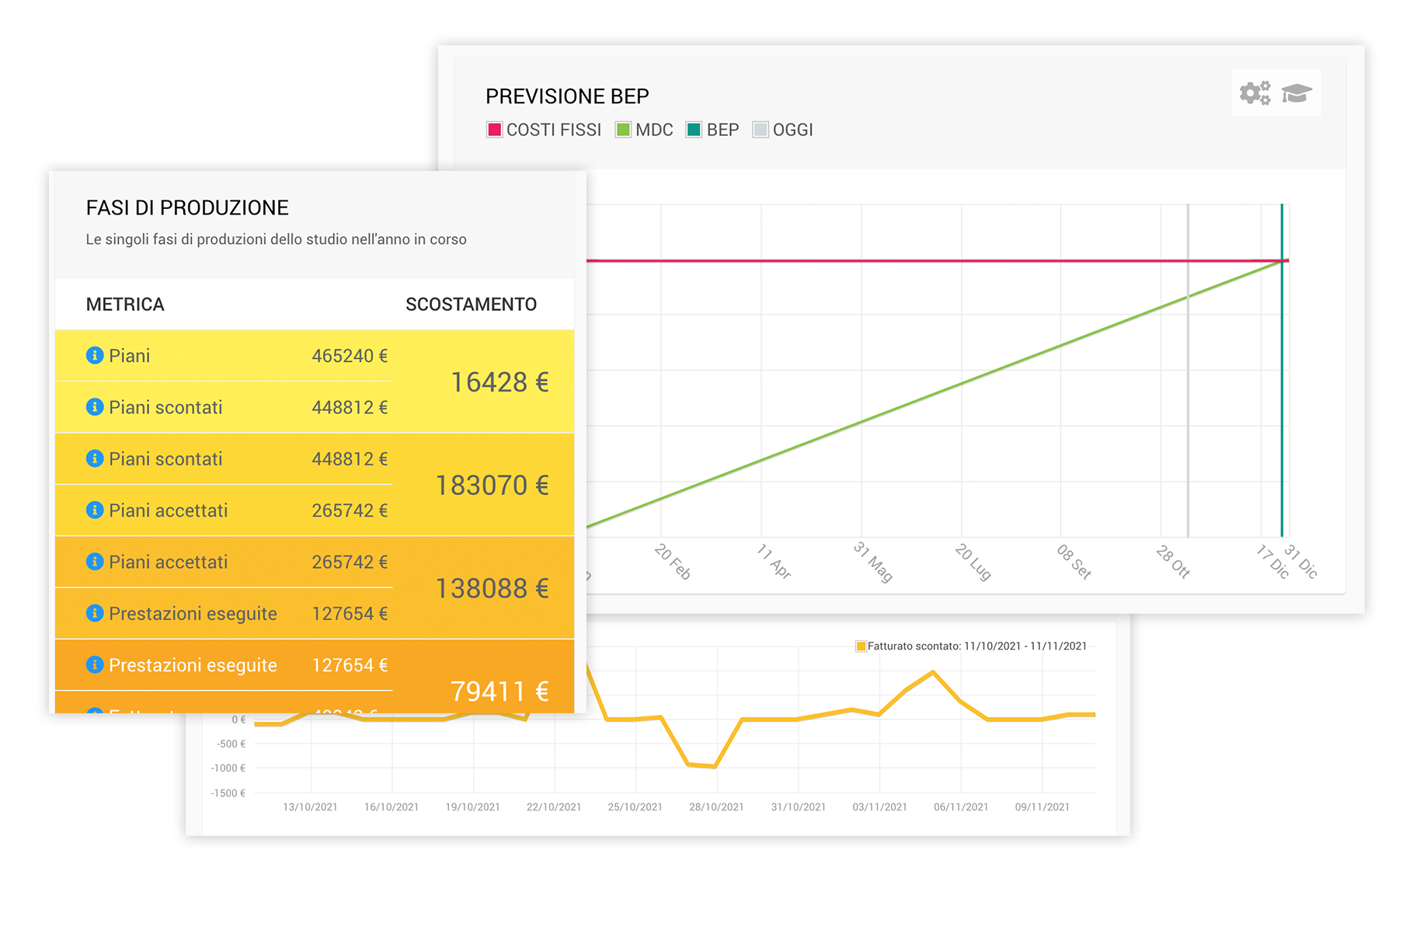Click the METRICA column header
The image size is (1406, 937).
coord(125,305)
